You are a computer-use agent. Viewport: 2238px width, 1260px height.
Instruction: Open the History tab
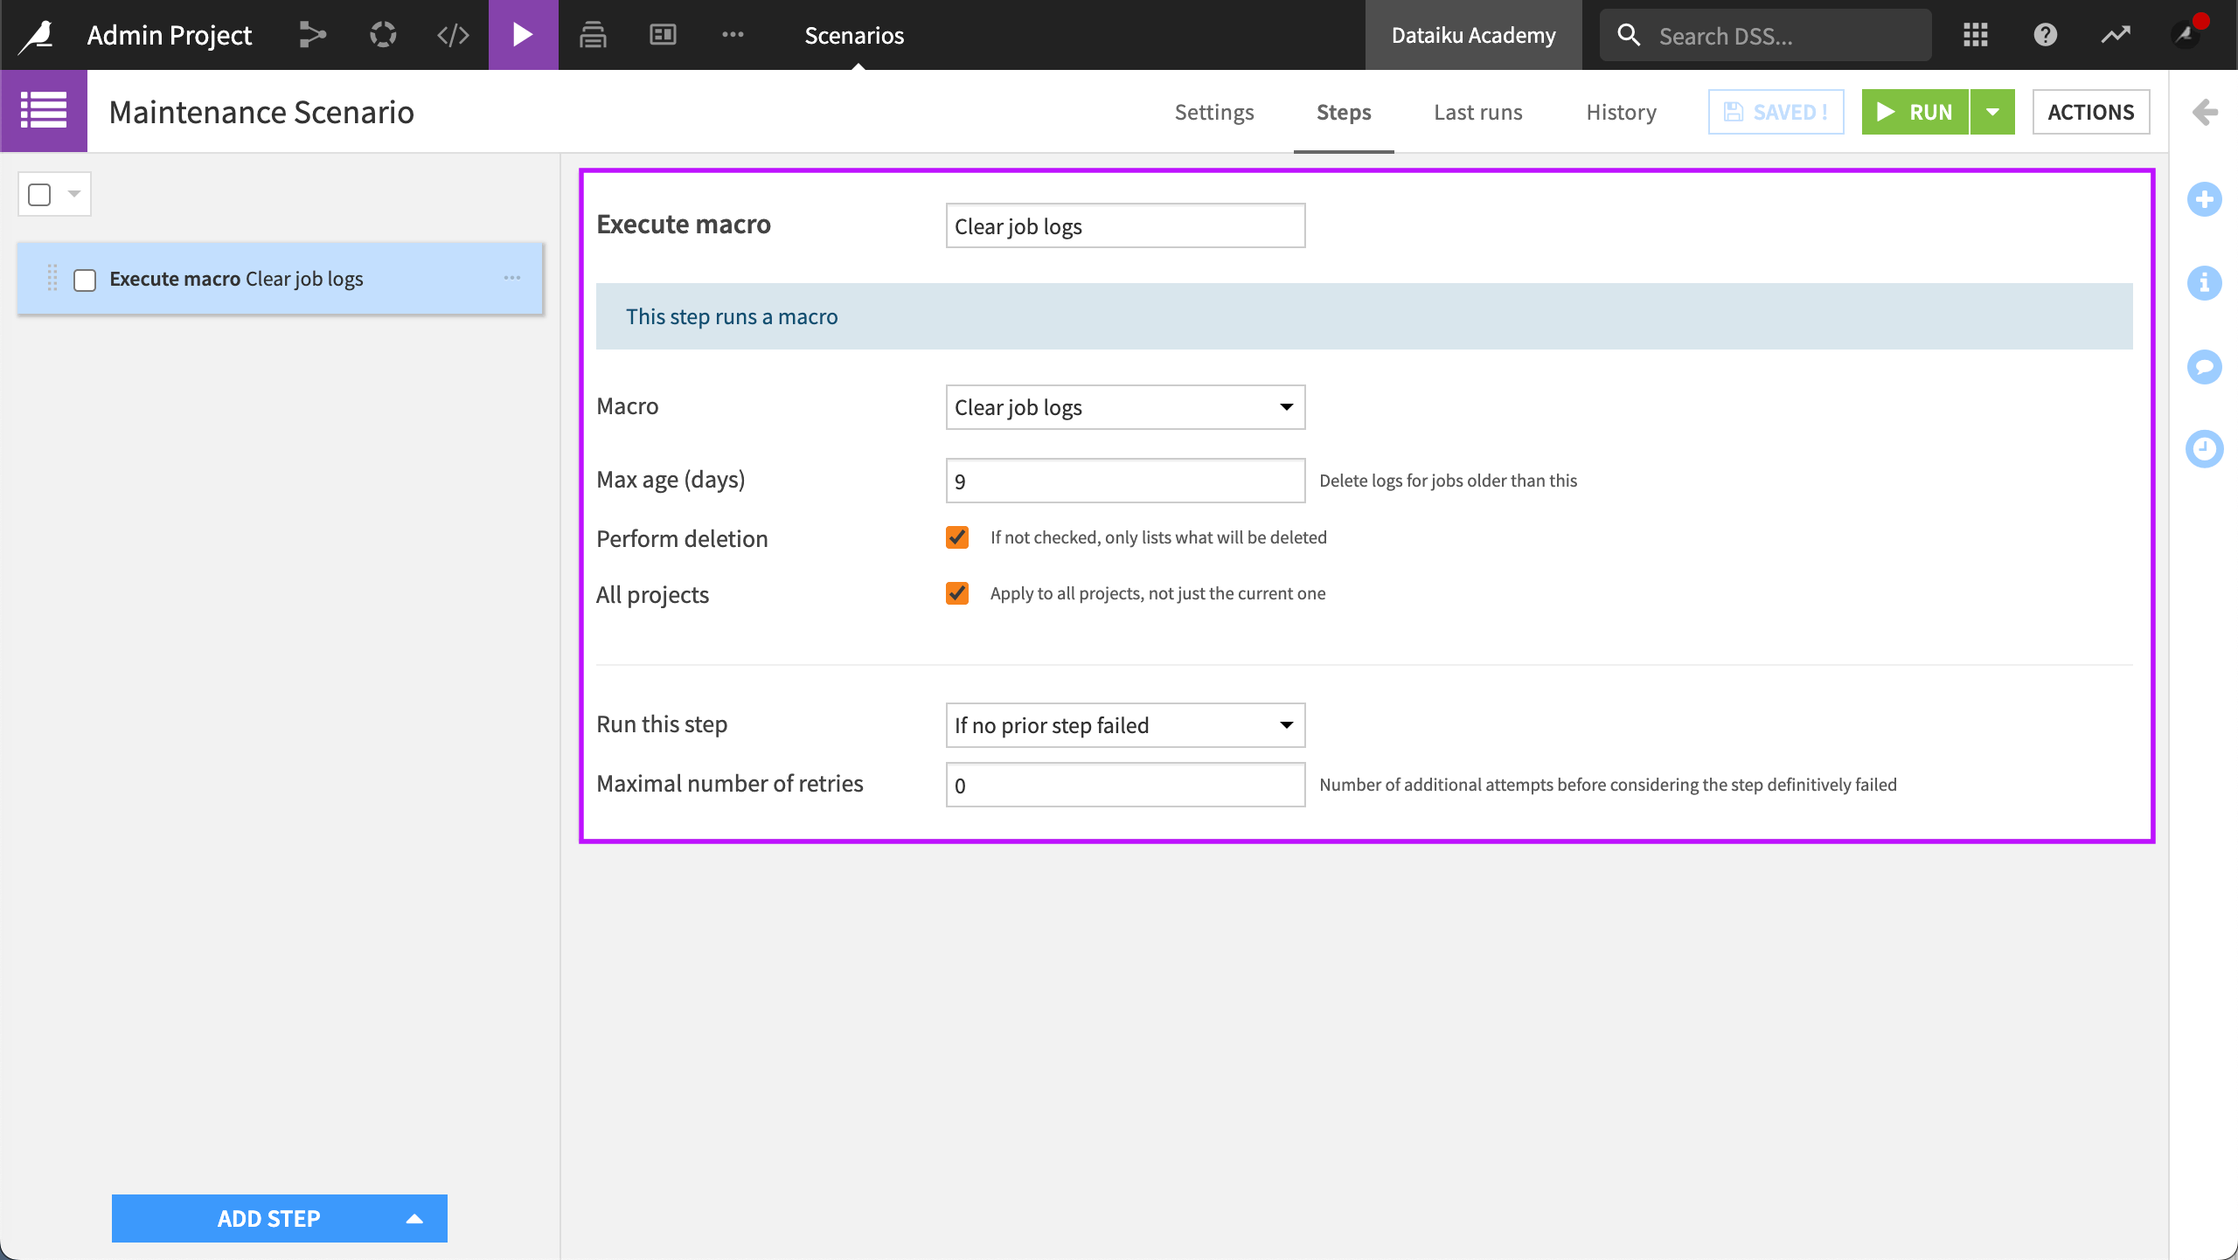tap(1621, 112)
